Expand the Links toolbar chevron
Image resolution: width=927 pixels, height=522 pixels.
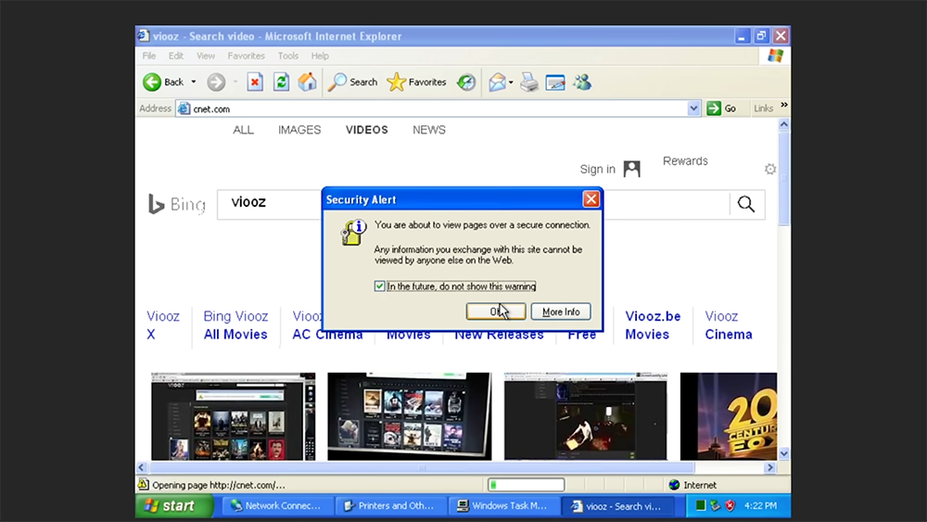pyautogui.click(x=784, y=105)
